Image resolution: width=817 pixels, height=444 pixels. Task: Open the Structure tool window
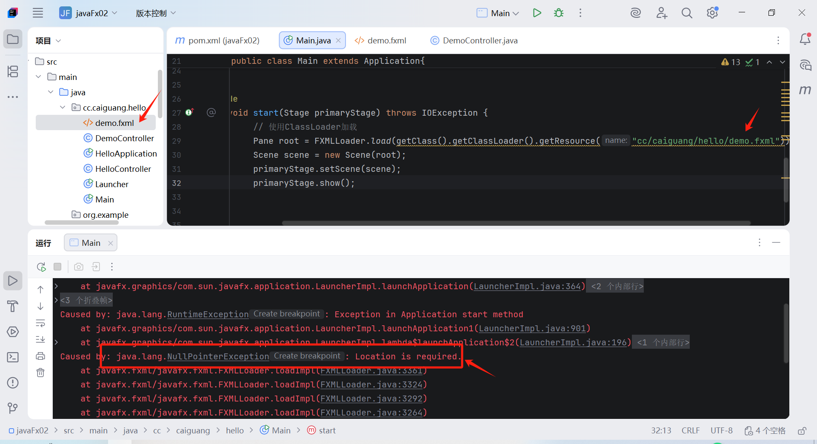pyautogui.click(x=13, y=71)
